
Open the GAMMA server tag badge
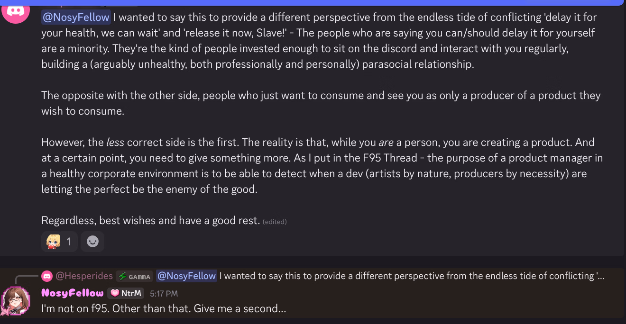tap(134, 276)
